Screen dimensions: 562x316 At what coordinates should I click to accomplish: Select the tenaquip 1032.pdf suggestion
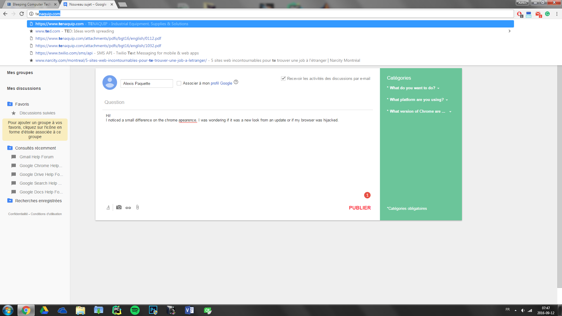(x=270, y=46)
